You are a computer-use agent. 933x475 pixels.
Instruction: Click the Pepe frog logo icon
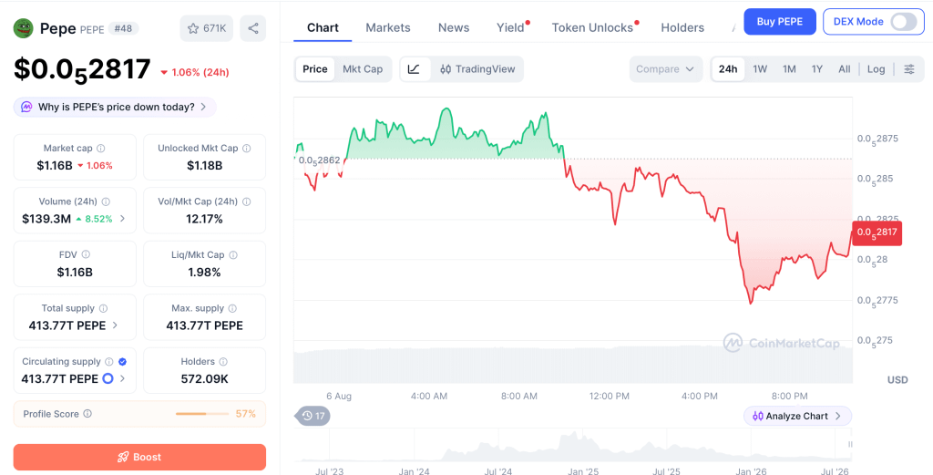23,28
